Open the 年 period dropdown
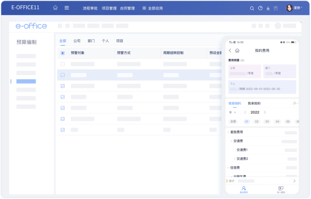311x199 pixels. pos(233,113)
